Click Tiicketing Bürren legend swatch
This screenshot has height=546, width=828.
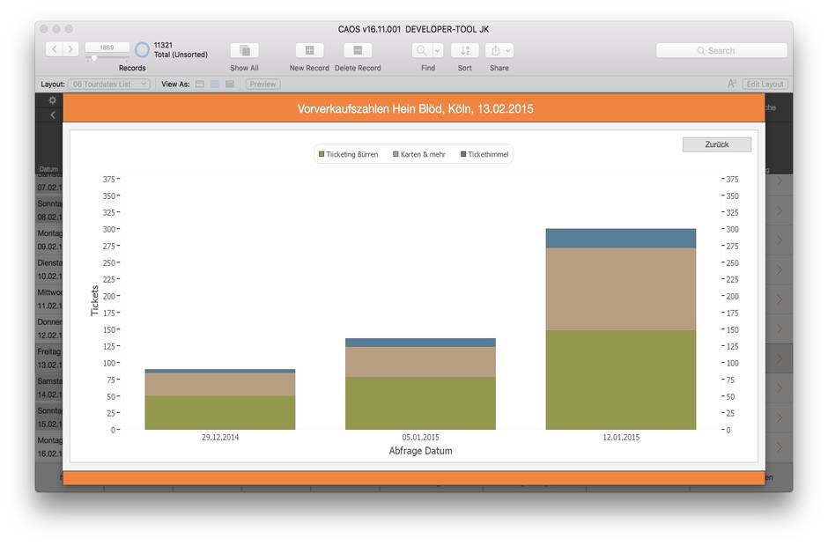pyautogui.click(x=321, y=154)
